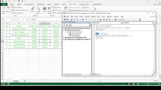The image size is (161, 90).
Task: Switch to the POWER QUERY tab
Action: pos(97,4)
